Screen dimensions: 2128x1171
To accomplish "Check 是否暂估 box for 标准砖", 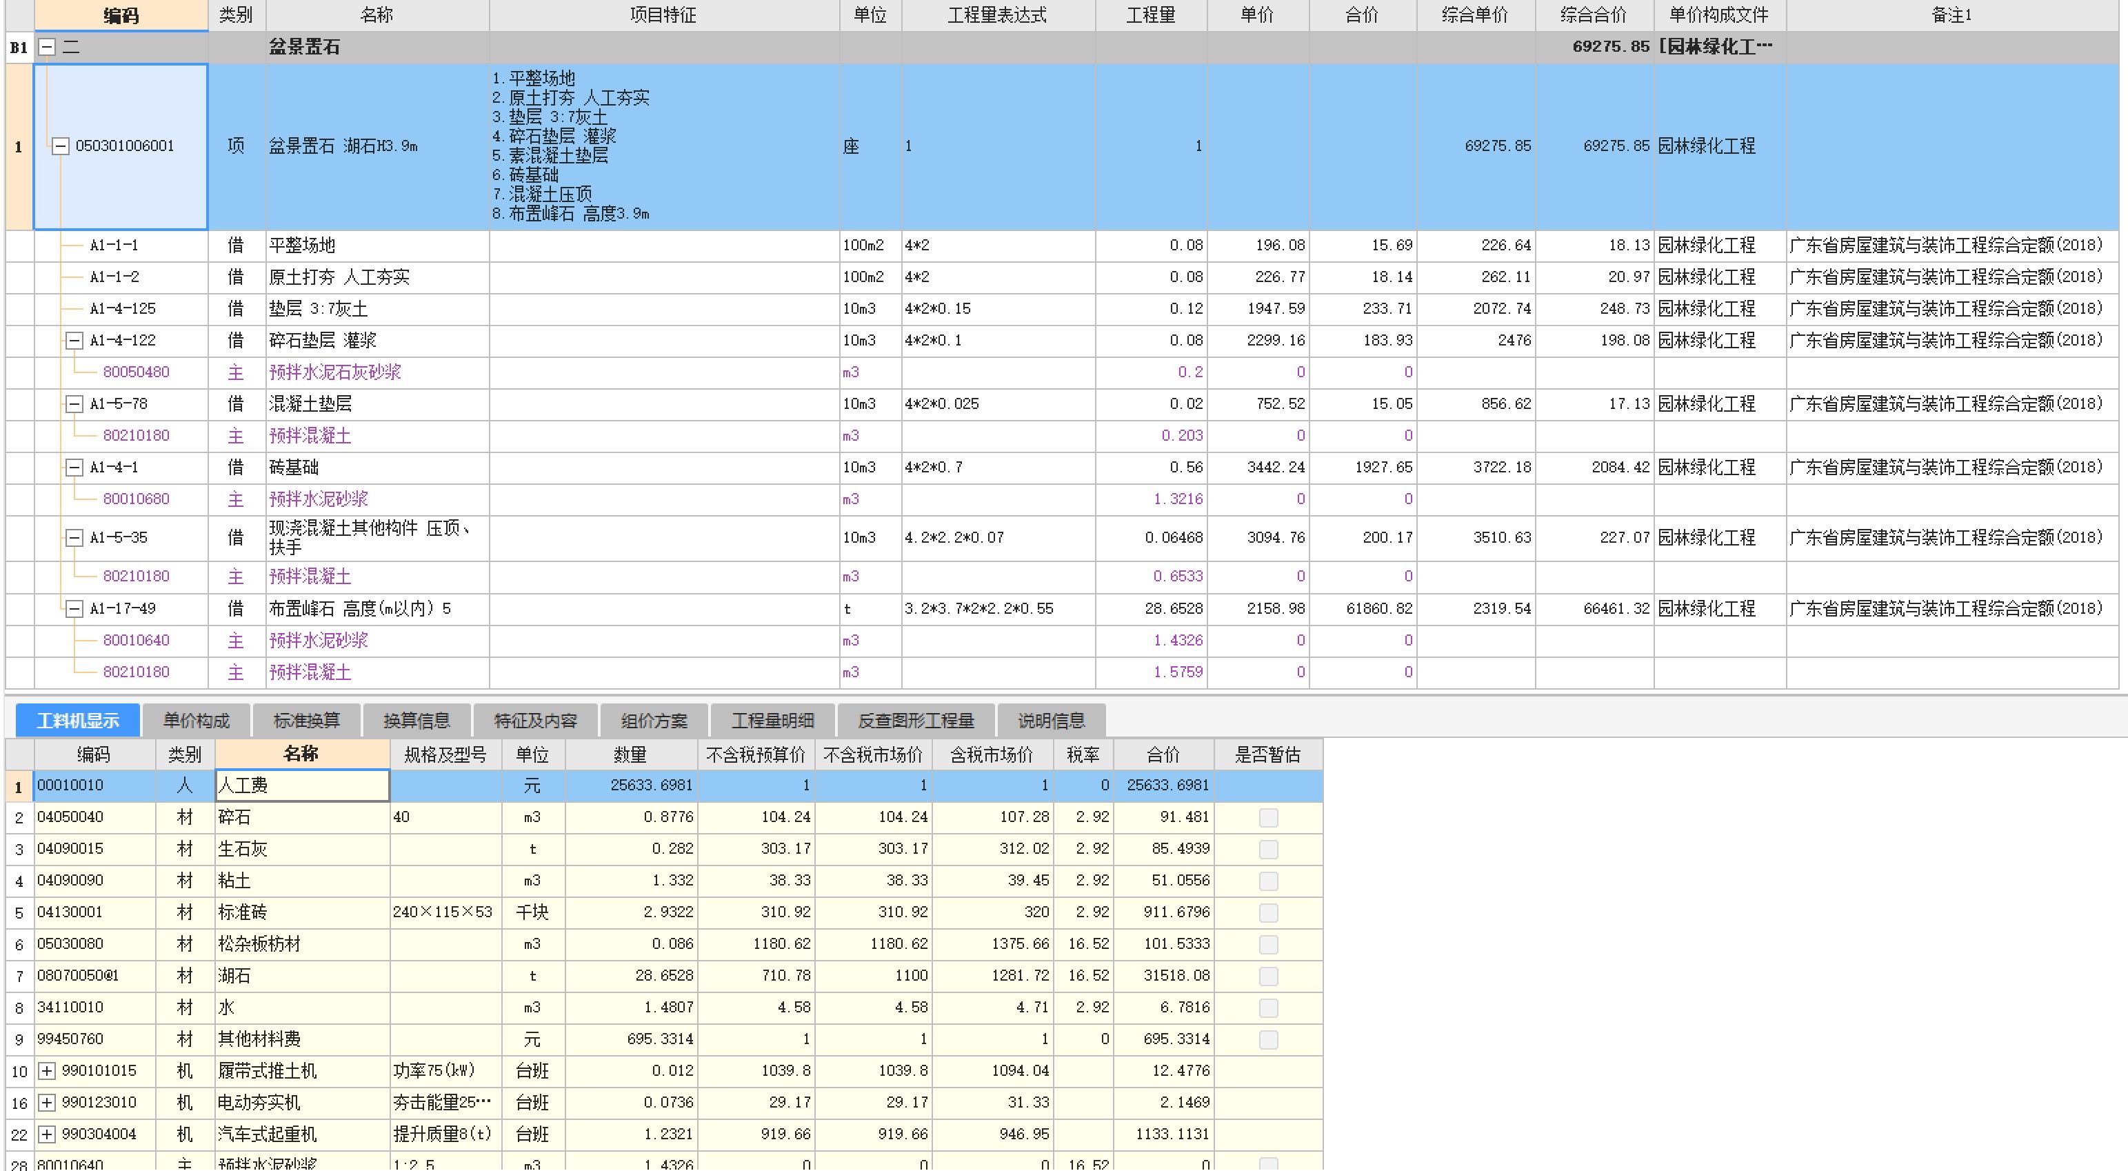I will coord(1268,912).
